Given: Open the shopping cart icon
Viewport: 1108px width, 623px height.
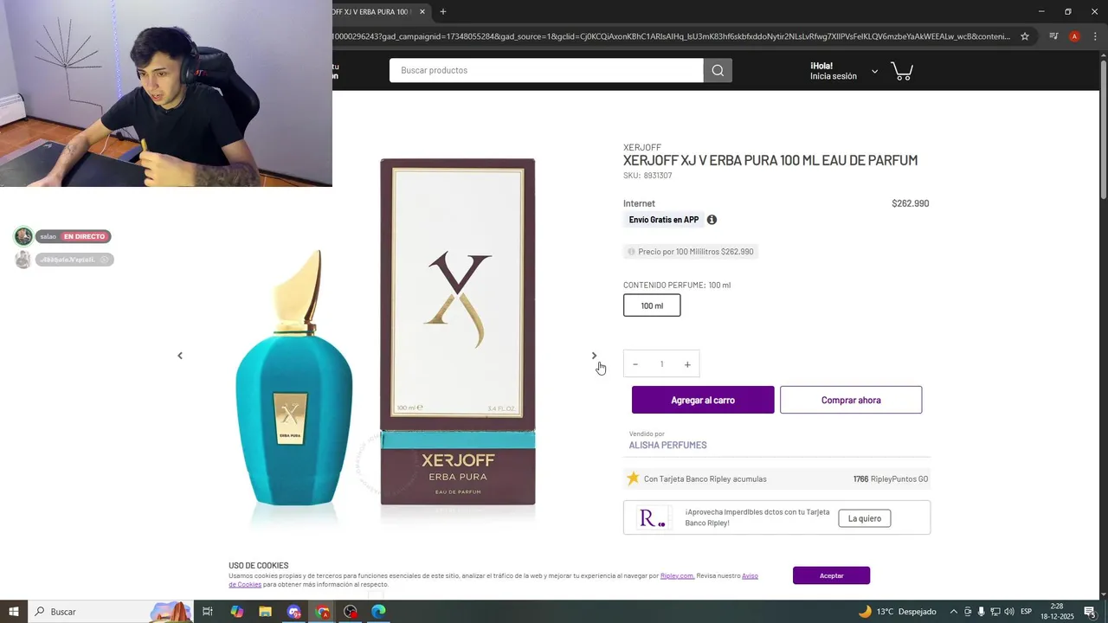Looking at the screenshot, I should pos(902,71).
